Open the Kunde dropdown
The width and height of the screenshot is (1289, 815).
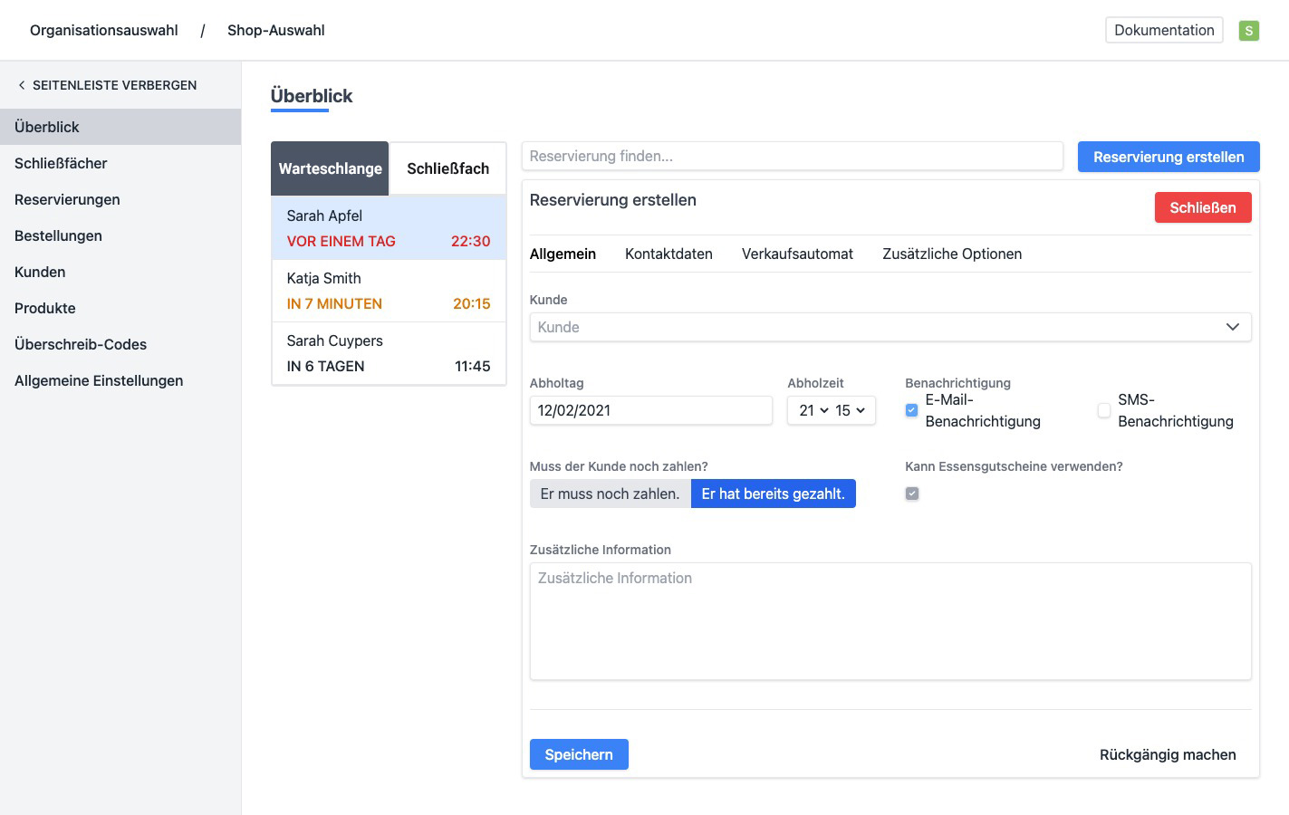point(890,327)
